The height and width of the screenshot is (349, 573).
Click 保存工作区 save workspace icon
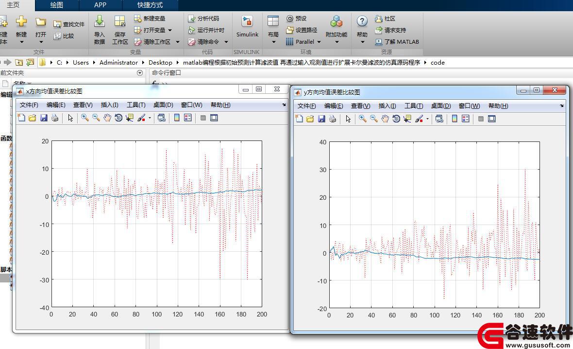(120, 21)
